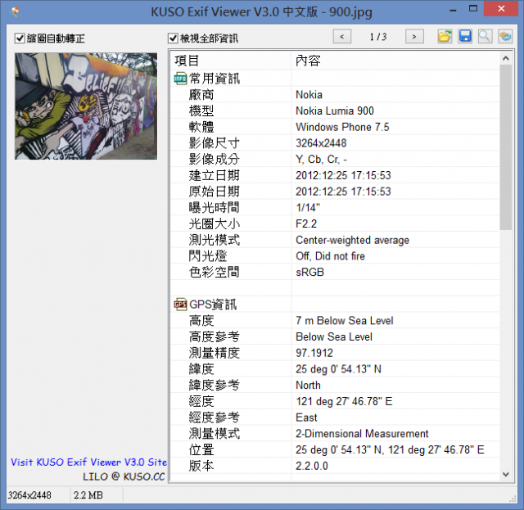Open the Visit KUSO Exif Viewer V3.0 Site link

click(89, 463)
